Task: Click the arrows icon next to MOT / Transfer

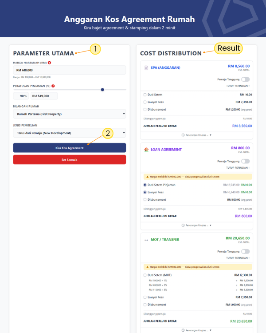Action: coord(146,240)
